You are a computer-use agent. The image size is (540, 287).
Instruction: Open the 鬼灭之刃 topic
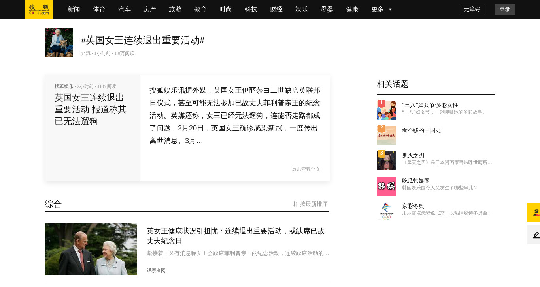point(413,155)
